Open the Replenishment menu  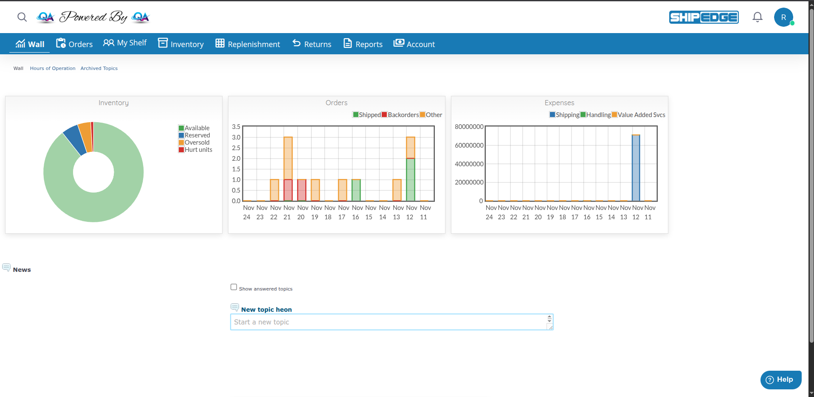[248, 44]
